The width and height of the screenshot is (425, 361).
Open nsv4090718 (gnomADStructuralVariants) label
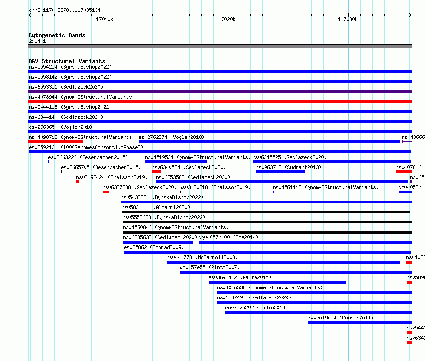pos(82,137)
